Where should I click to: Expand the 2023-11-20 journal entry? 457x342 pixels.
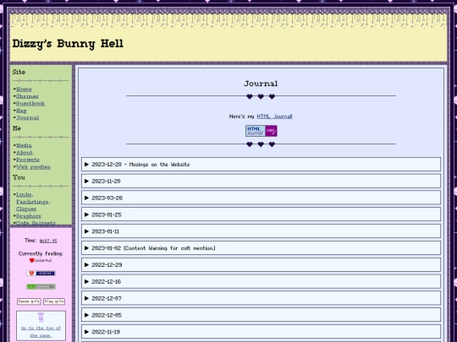261,182
